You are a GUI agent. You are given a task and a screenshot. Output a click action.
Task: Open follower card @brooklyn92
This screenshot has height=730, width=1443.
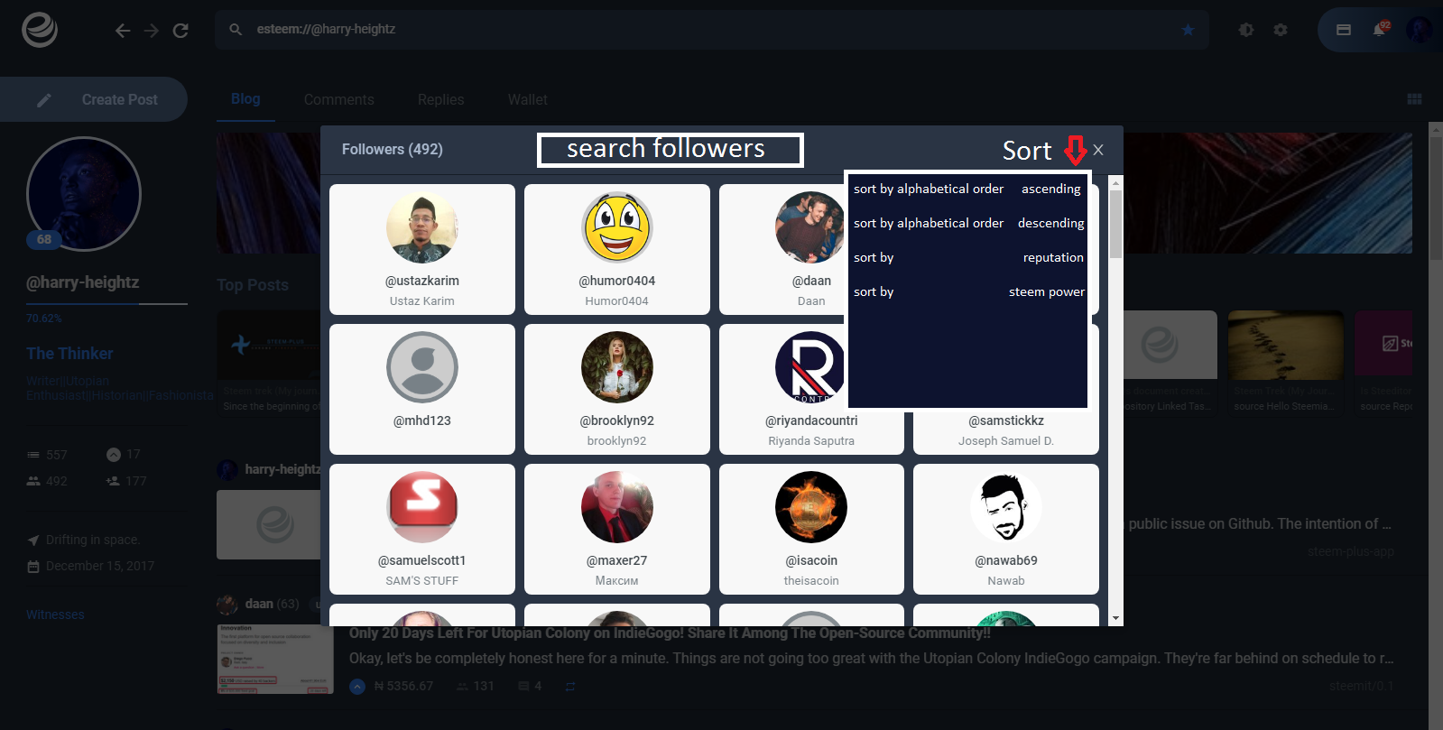pyautogui.click(x=617, y=390)
